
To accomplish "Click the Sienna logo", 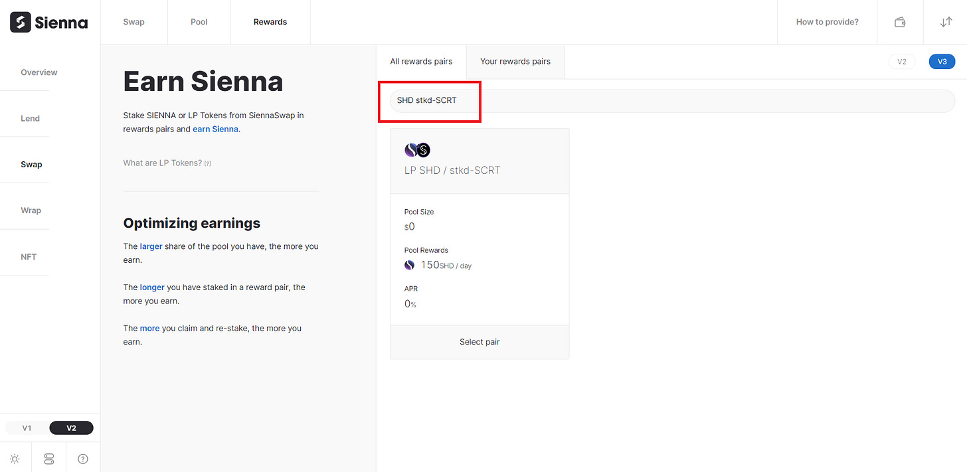I will click(49, 23).
